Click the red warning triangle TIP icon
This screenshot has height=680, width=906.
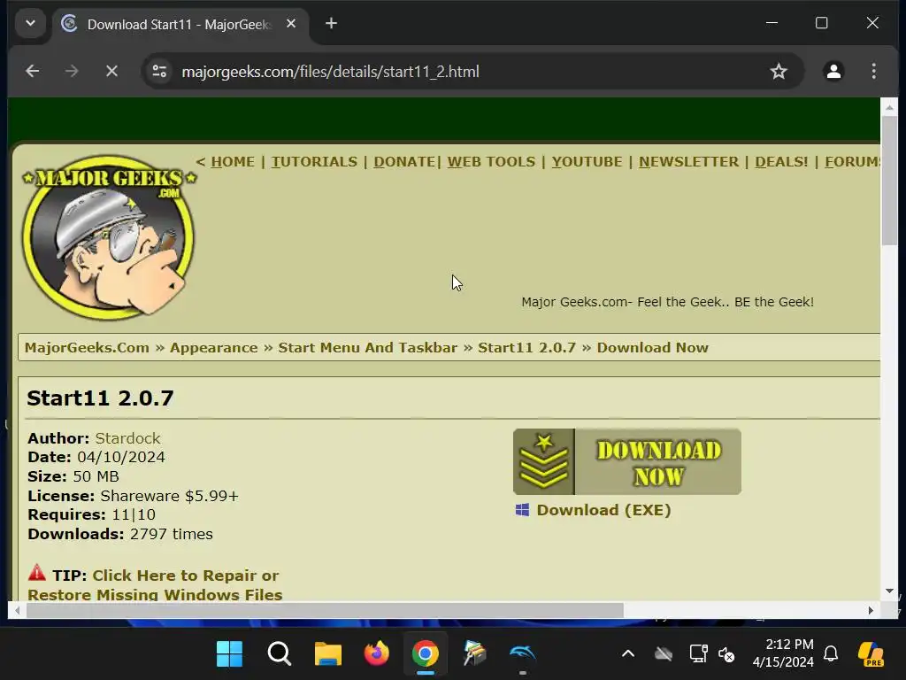coord(36,573)
